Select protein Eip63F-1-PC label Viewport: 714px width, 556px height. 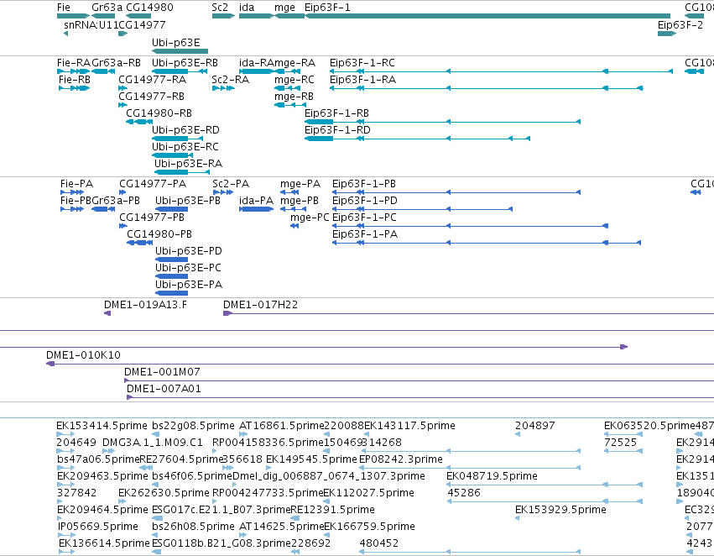(x=365, y=218)
